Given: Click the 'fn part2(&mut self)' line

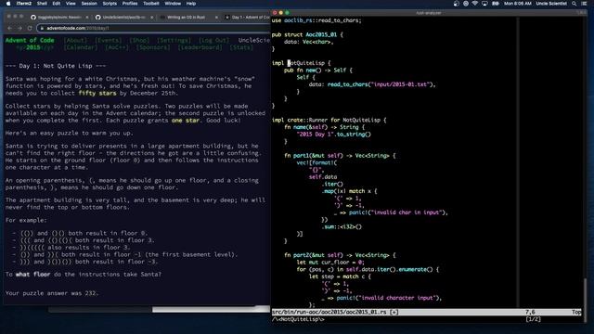Looking at the screenshot, I should click(340, 255).
